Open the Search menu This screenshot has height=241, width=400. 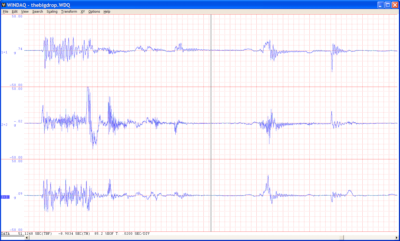(38, 12)
